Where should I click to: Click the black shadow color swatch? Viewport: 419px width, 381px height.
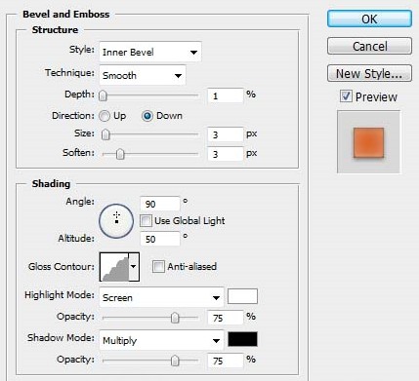tap(242, 339)
